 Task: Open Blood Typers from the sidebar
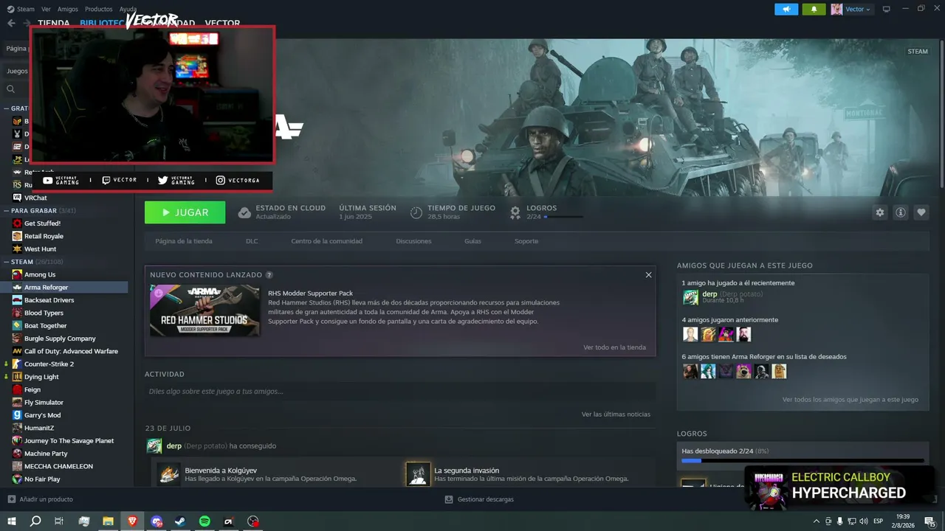[44, 313]
